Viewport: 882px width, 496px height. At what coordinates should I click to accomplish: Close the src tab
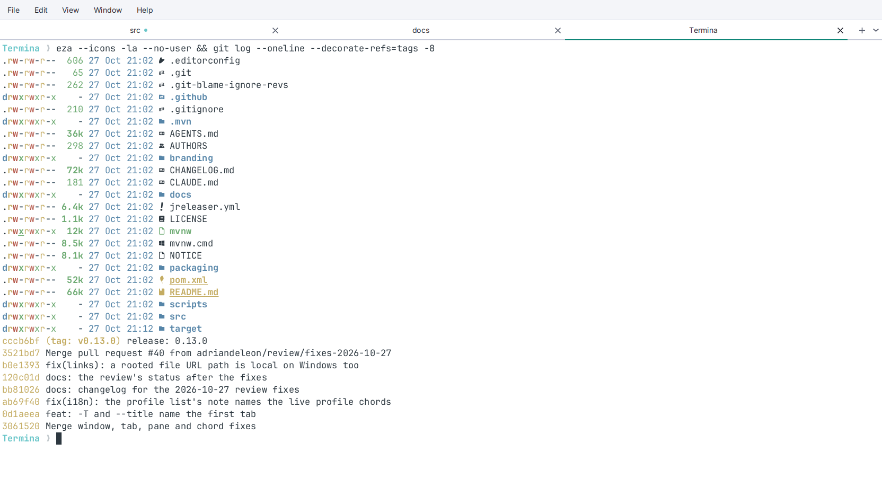[275, 31]
